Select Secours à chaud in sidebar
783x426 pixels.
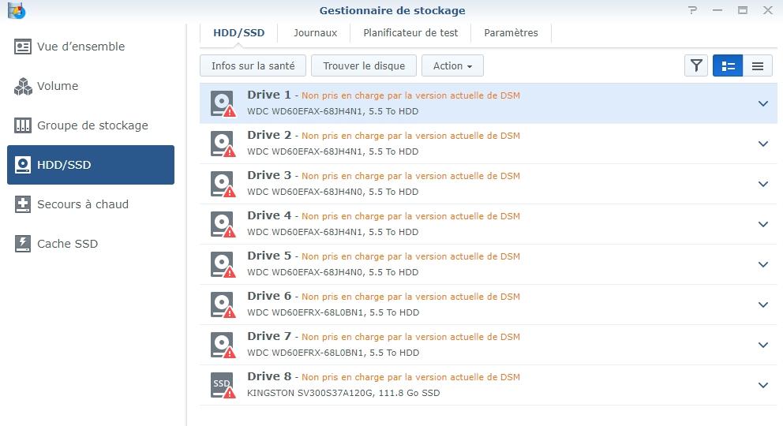click(x=72, y=204)
